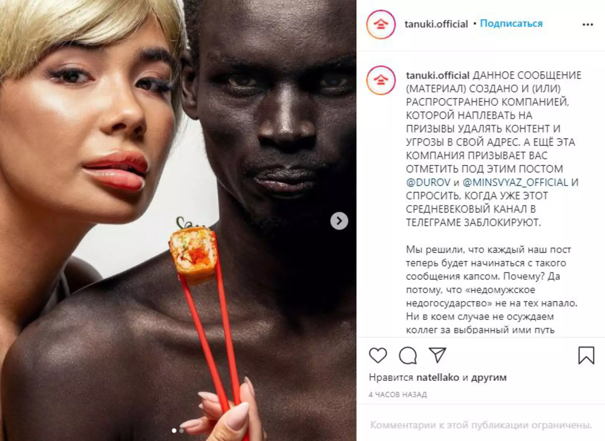Open the @DUROV mention in caption

tap(428, 182)
